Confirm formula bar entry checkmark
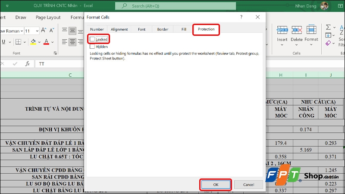This screenshot has height=194, width=345. [15, 64]
